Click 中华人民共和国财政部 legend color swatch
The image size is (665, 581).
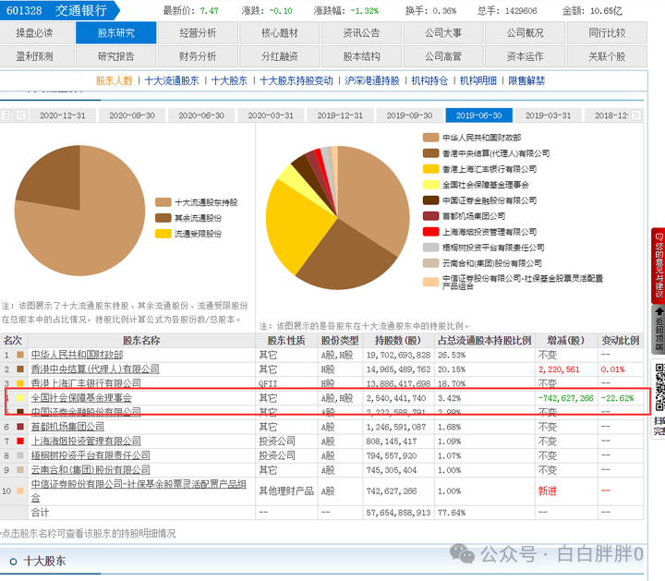coord(430,138)
